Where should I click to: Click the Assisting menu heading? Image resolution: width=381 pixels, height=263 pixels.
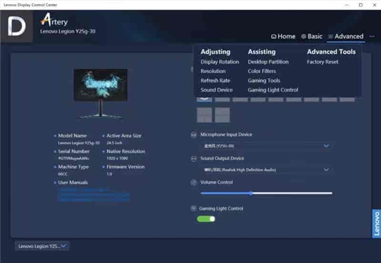point(262,51)
